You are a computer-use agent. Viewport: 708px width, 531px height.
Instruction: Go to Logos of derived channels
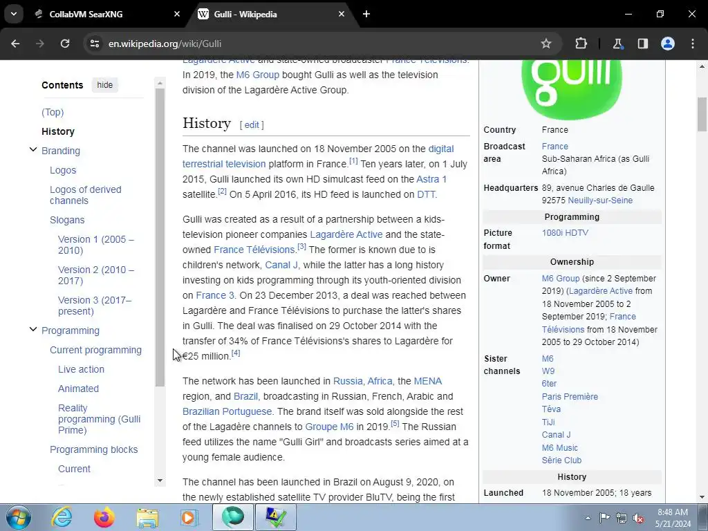pos(85,195)
